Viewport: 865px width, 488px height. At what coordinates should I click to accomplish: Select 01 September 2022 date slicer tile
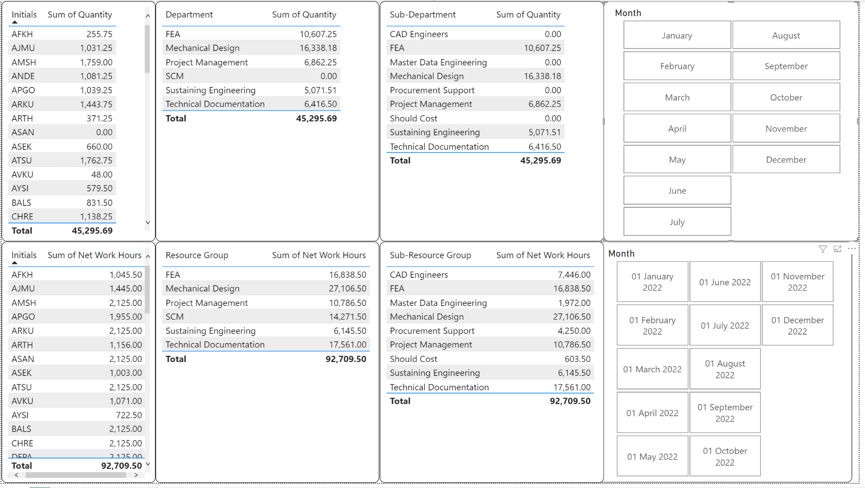(x=725, y=413)
